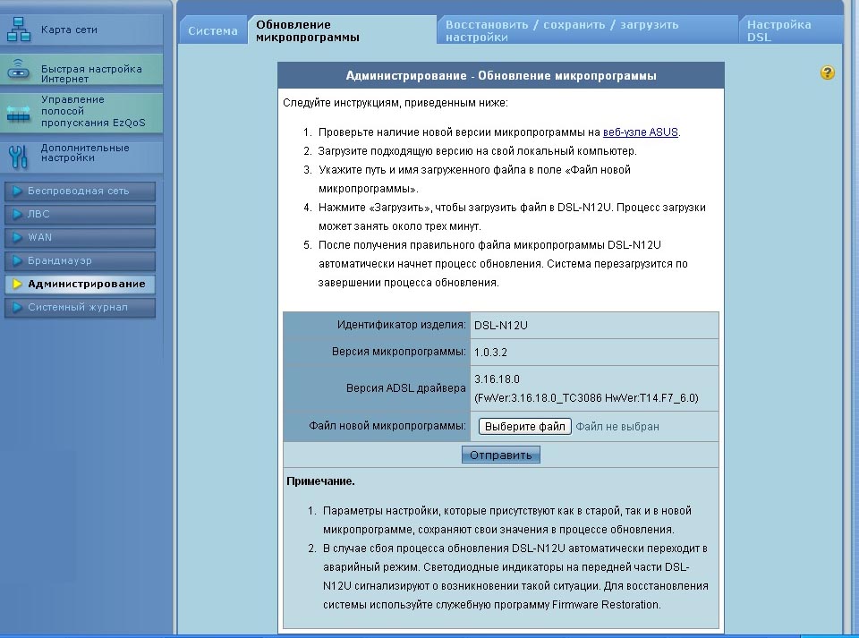Click the Отправить button

click(x=501, y=455)
